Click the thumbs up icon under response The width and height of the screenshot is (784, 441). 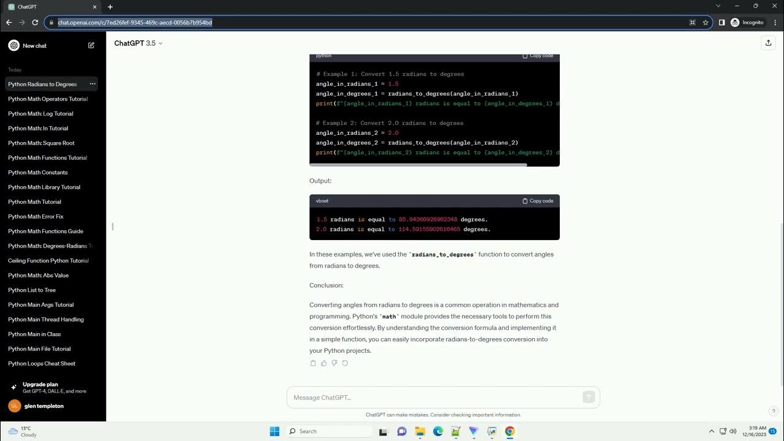tap(324, 363)
